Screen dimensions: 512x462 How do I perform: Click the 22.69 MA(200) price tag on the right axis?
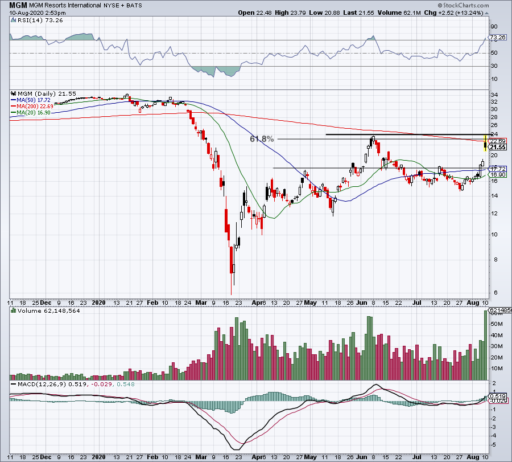[498, 141]
